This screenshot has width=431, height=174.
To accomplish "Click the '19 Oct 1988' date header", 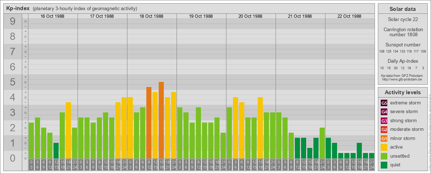I will click(201, 16).
